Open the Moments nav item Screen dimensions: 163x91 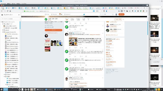54,14
